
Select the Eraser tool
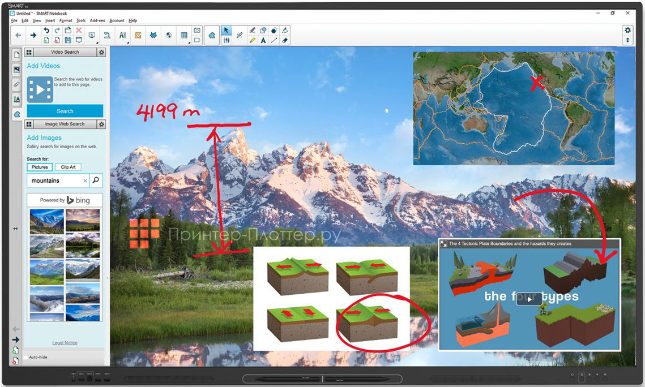coord(285,40)
